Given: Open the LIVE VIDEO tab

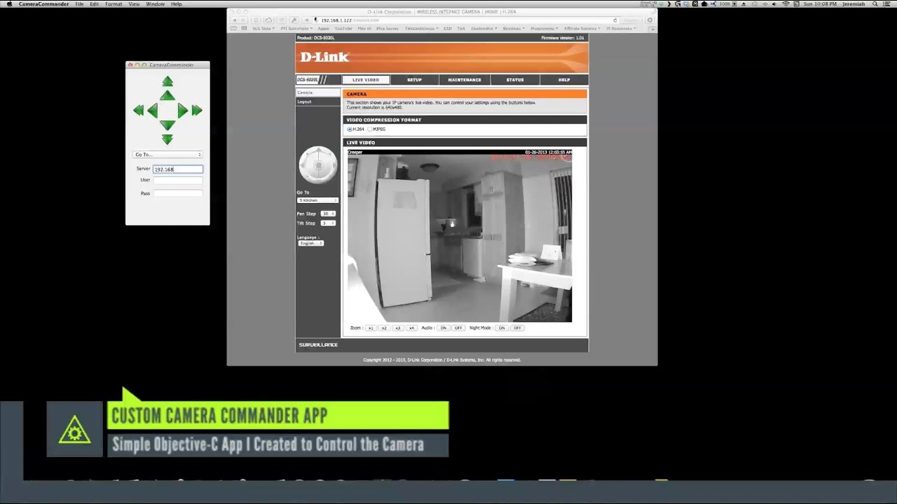Looking at the screenshot, I should [x=366, y=80].
